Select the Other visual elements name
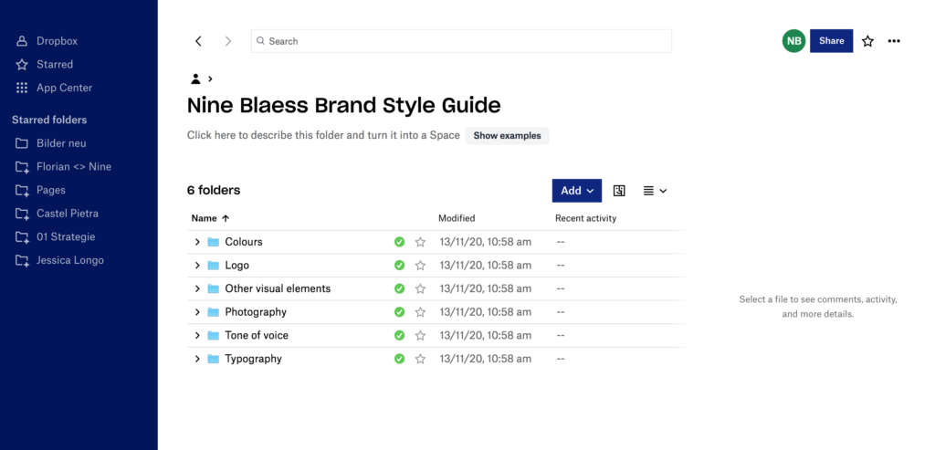The image size is (935, 450). click(x=278, y=288)
